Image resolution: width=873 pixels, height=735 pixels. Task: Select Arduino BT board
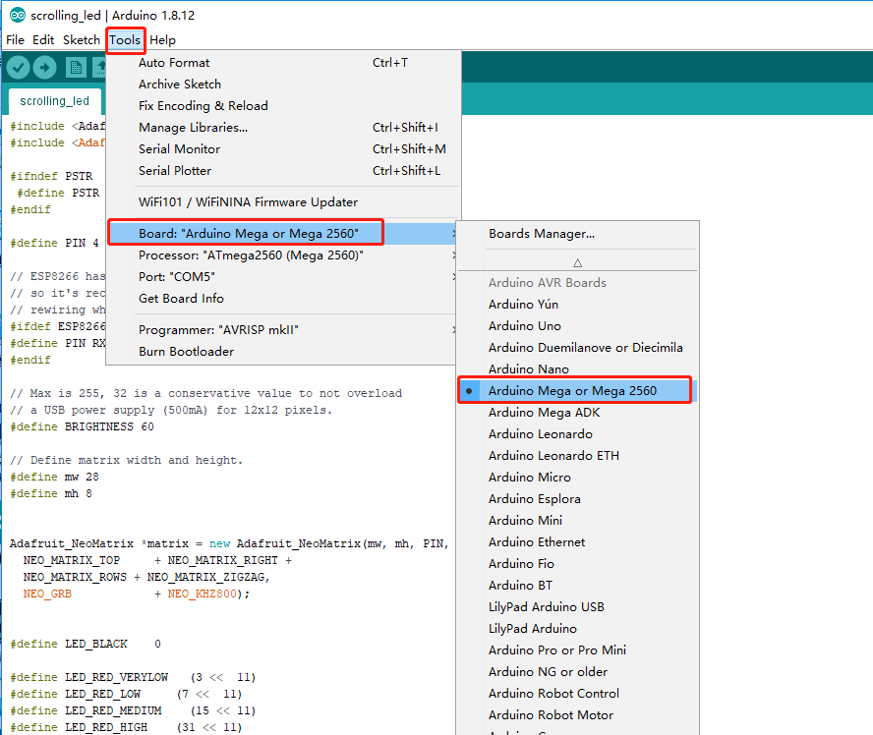click(x=577, y=586)
